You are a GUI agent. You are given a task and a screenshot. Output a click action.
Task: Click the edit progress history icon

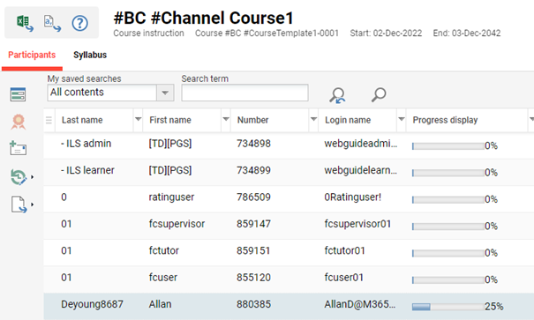(19, 177)
